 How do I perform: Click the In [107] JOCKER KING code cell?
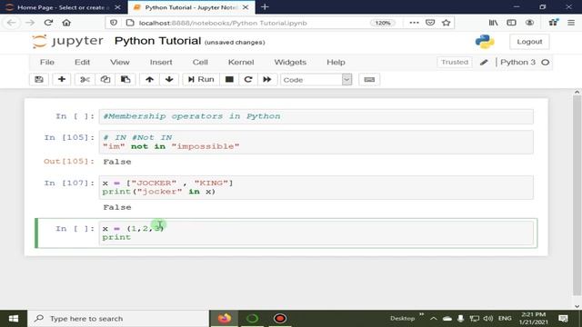[x=316, y=187]
